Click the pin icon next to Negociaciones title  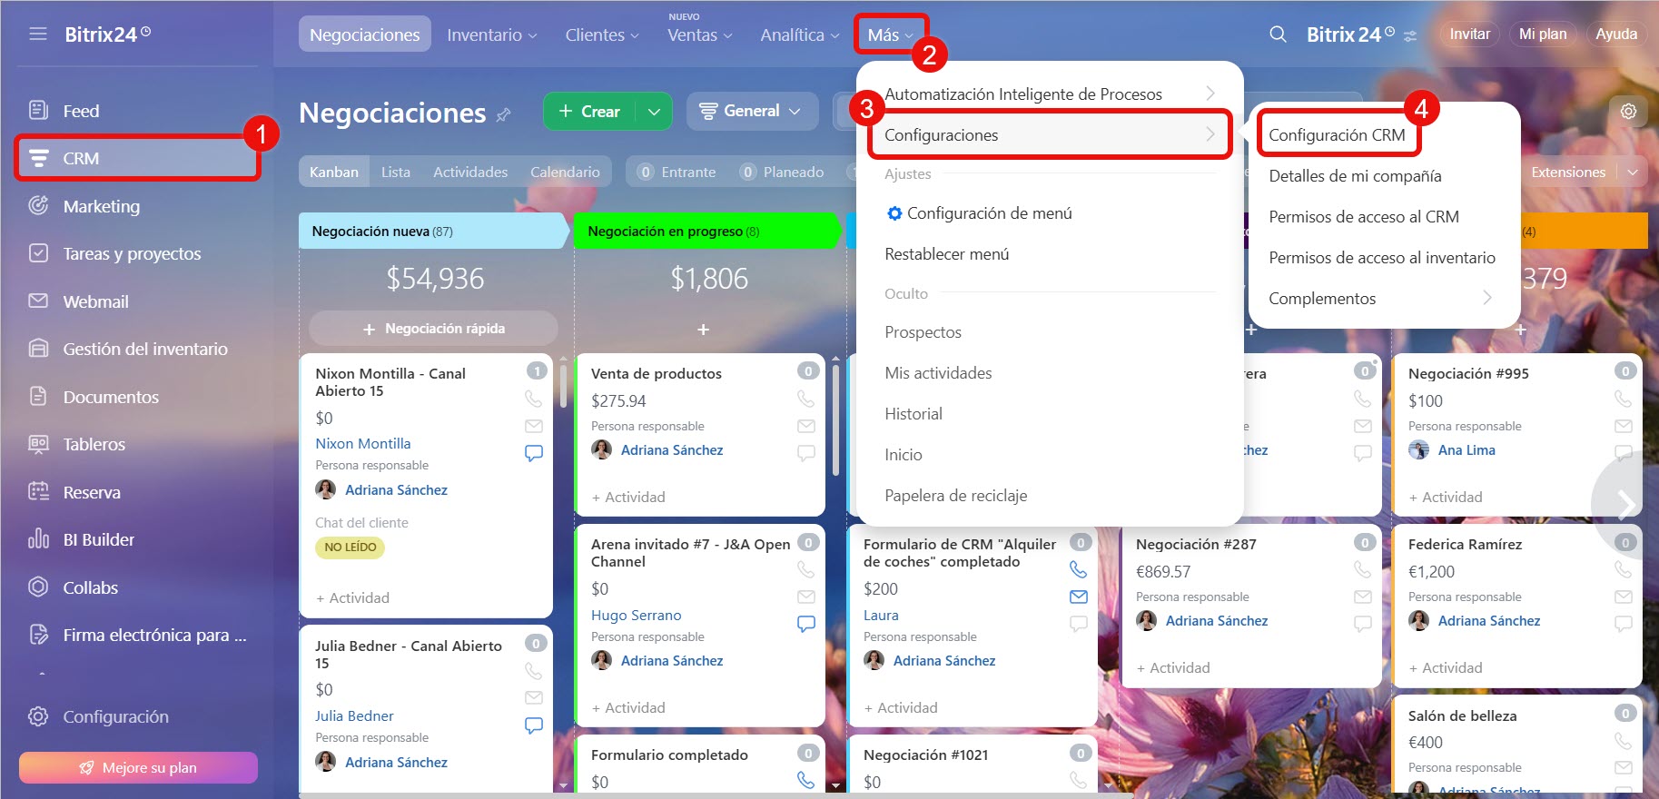pyautogui.click(x=504, y=114)
